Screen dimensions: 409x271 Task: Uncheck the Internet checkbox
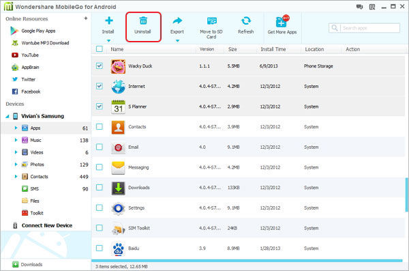point(100,86)
